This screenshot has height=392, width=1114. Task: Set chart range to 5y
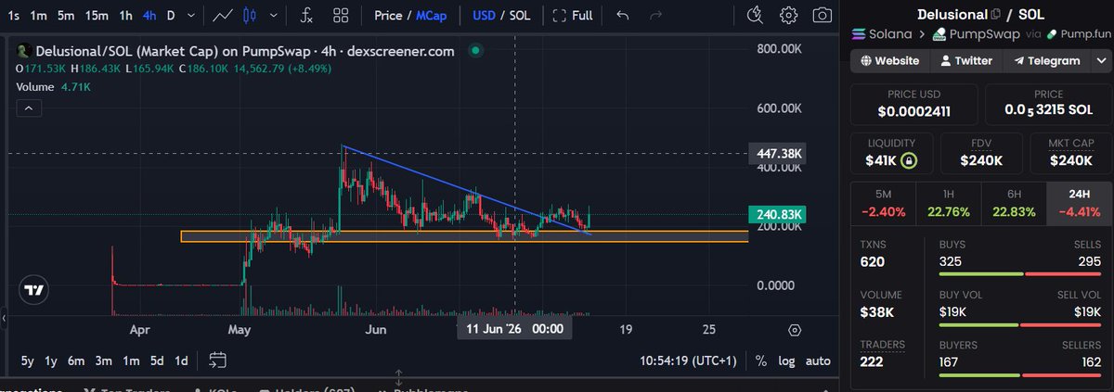[29, 360]
